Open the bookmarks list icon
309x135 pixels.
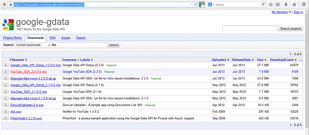[278, 4]
